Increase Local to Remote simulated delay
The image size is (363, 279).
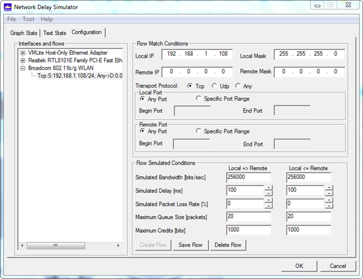pos(268,187)
